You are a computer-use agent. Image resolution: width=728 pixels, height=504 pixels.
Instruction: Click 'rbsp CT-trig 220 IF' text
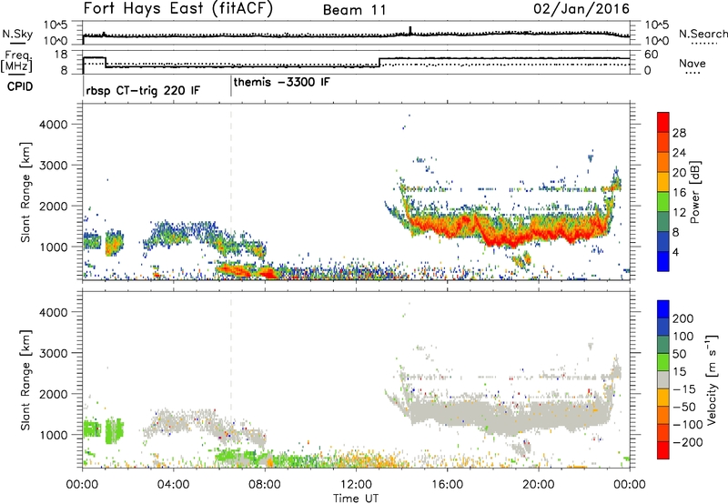pyautogui.click(x=143, y=90)
